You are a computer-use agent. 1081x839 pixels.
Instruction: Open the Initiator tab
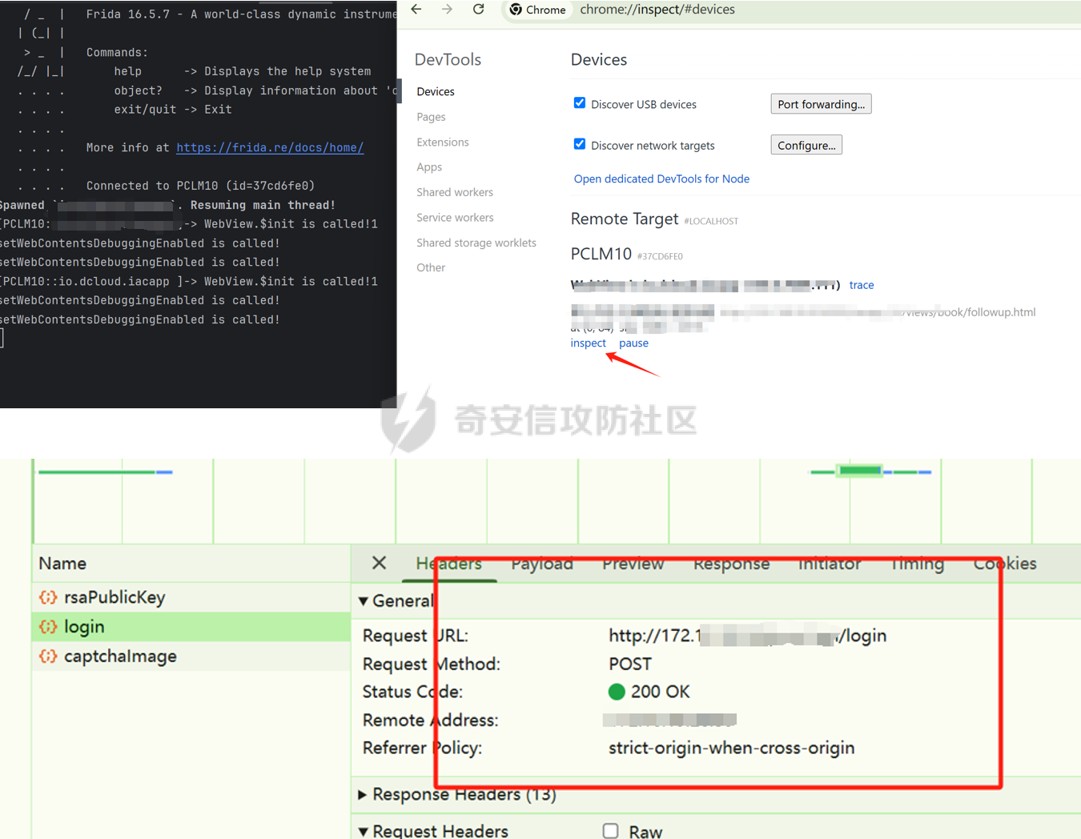[830, 564]
